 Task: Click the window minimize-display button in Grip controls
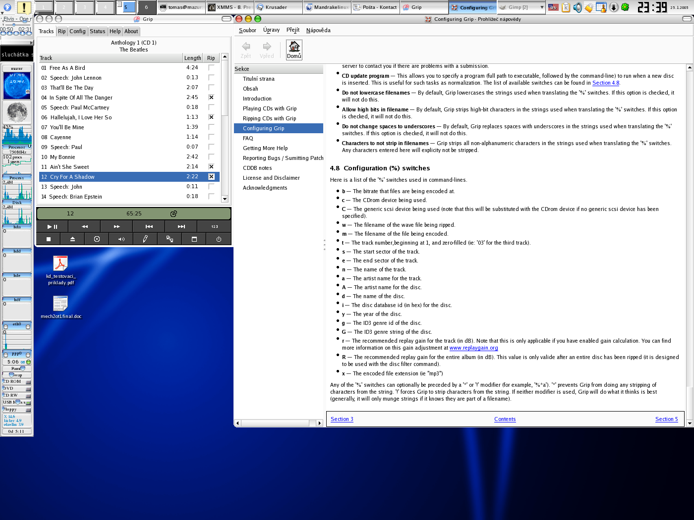point(194,239)
